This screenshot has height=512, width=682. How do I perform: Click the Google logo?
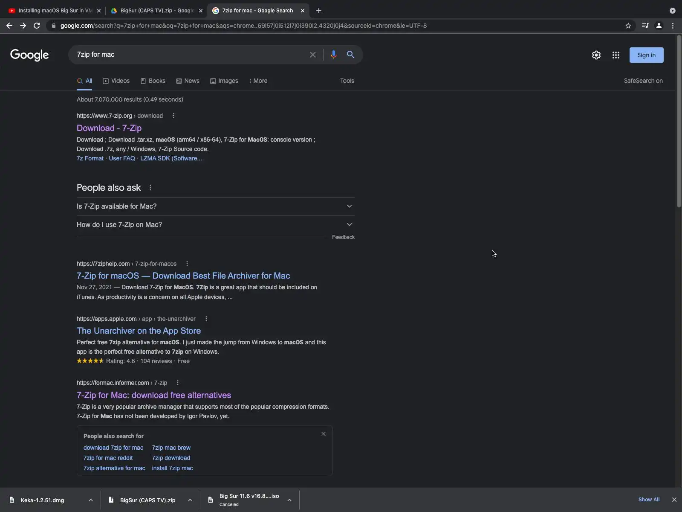pos(29,55)
